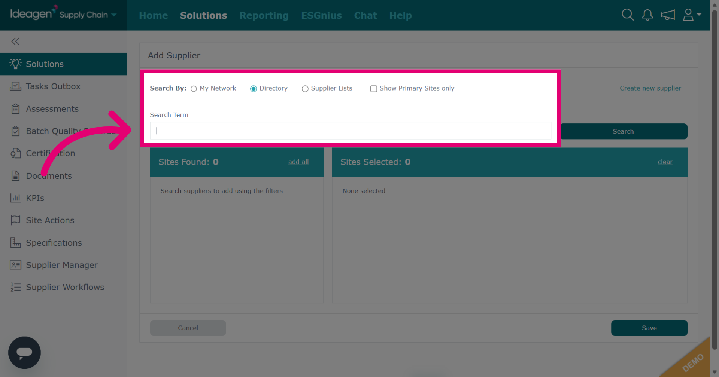Select the Supplier Lists radio button

(305, 89)
